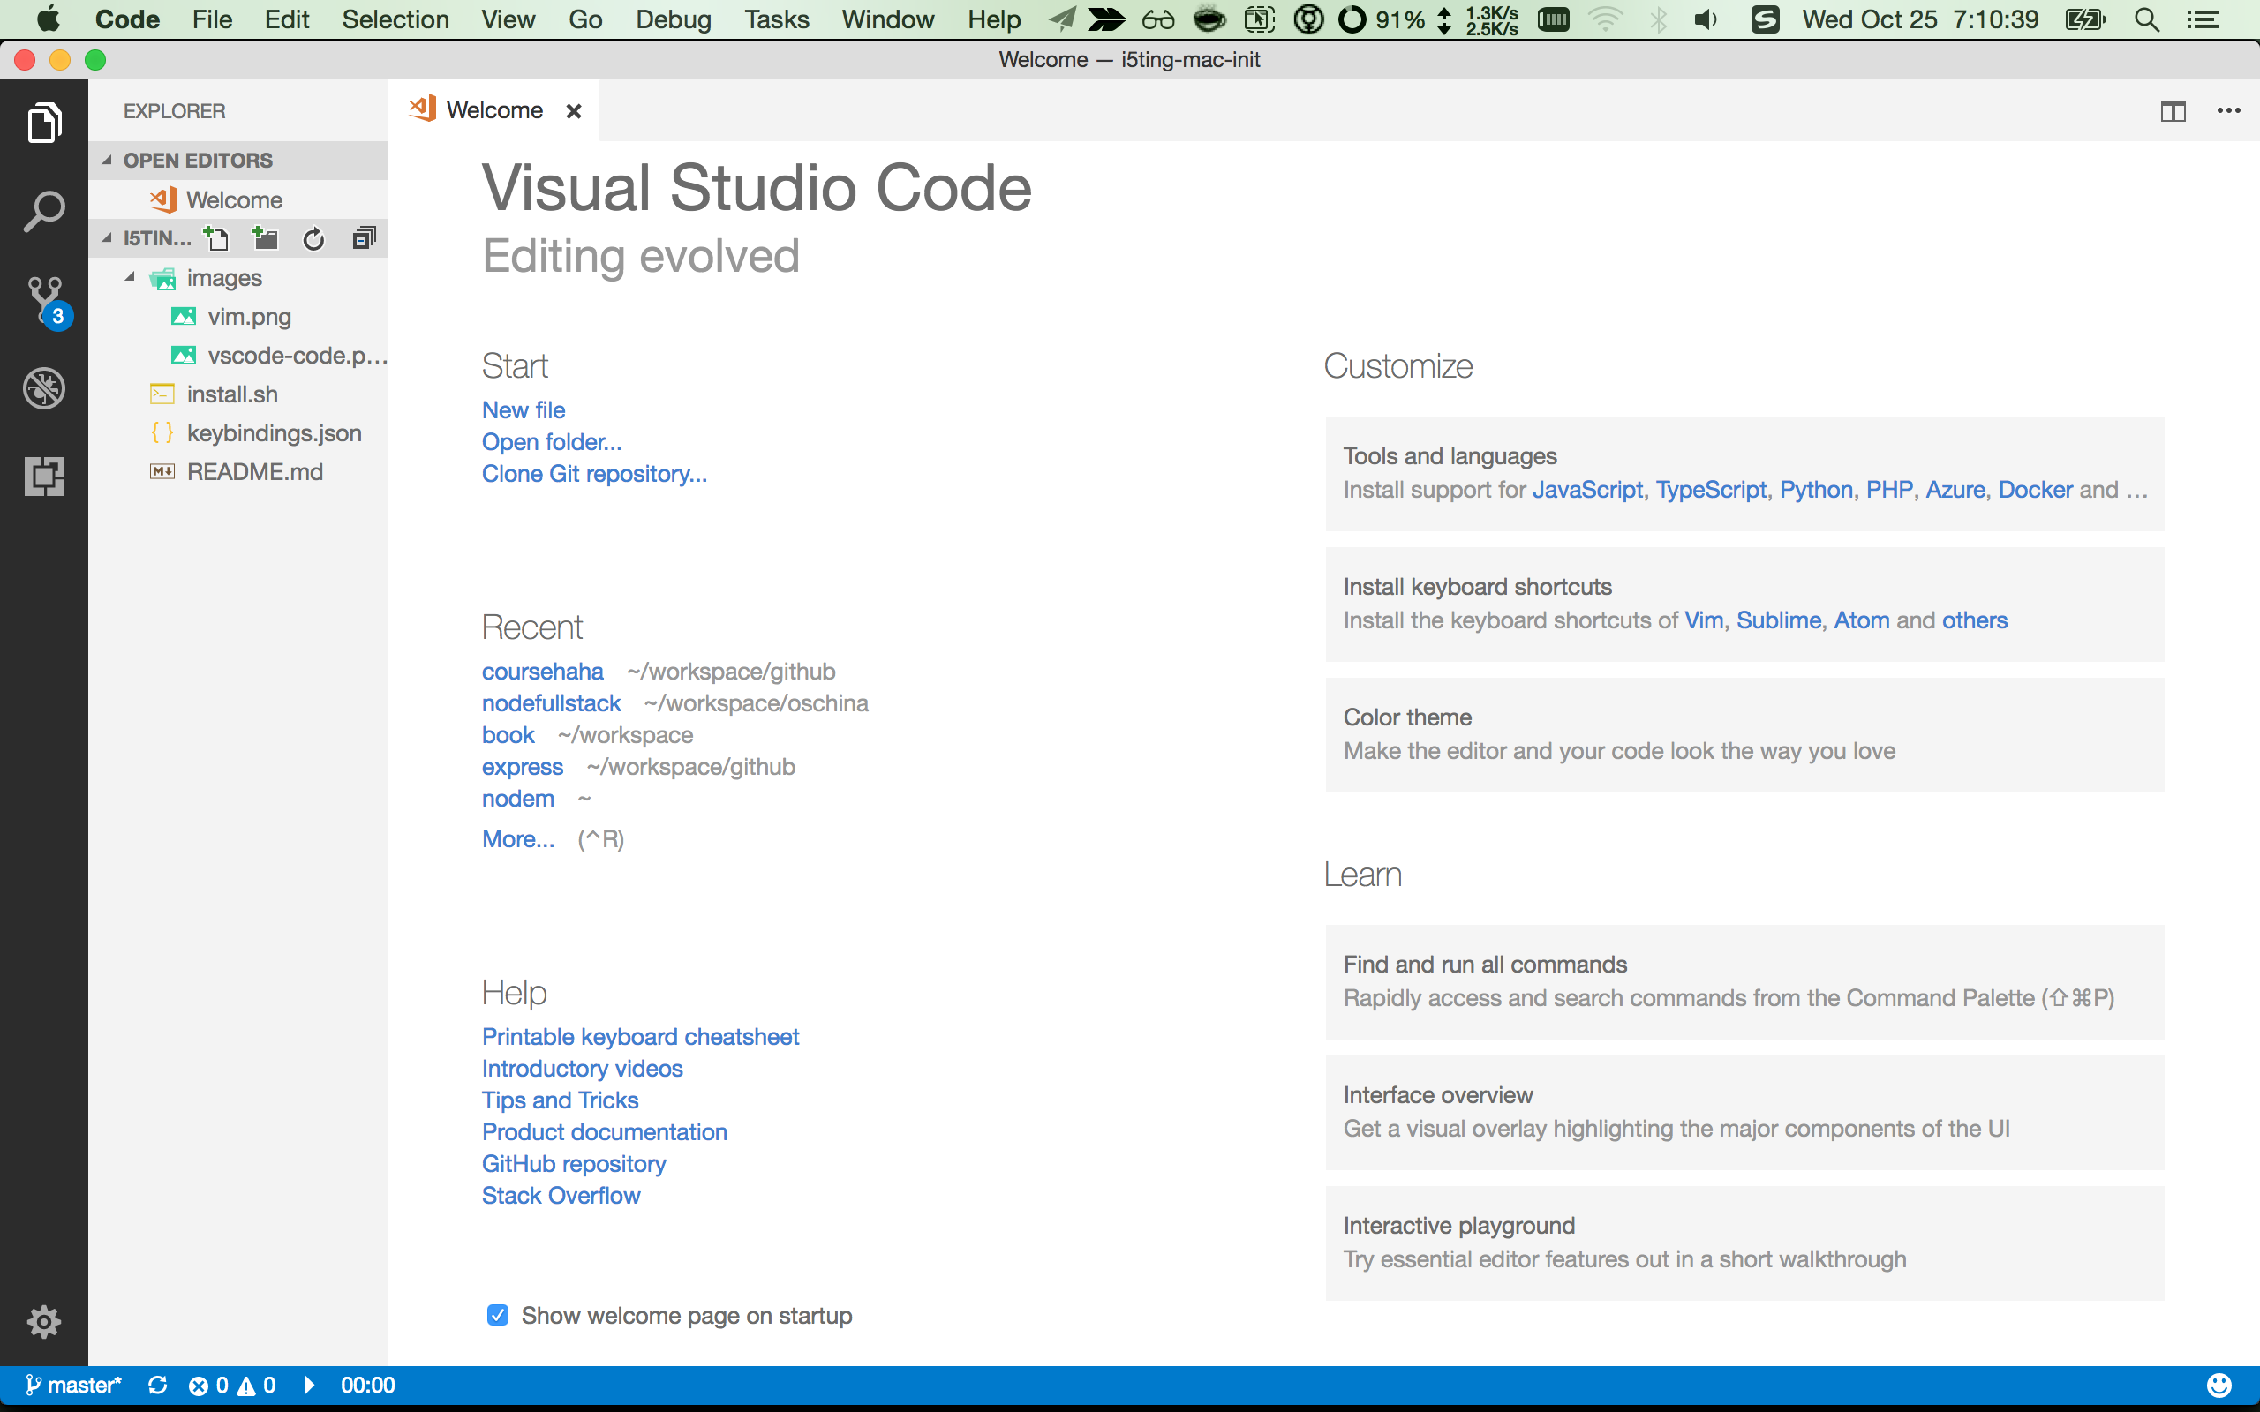Open the Explorer panel icon
2260x1412 pixels.
[x=44, y=124]
